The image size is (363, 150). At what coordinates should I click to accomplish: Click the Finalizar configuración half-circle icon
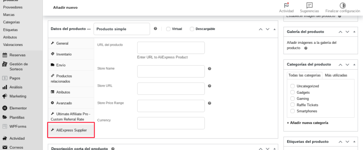tap(343, 5)
